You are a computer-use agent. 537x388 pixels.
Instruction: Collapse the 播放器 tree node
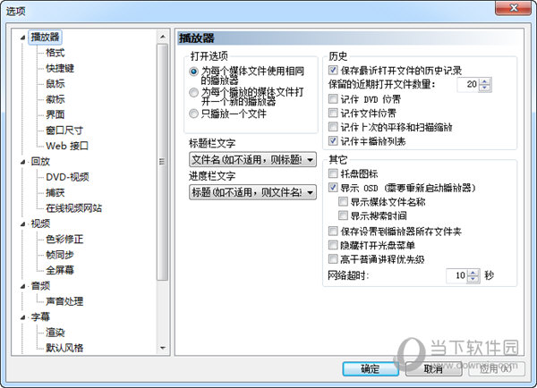pyautogui.click(x=22, y=38)
